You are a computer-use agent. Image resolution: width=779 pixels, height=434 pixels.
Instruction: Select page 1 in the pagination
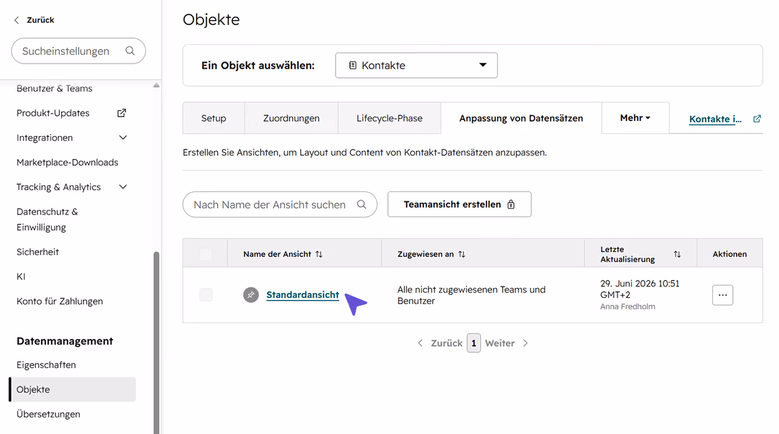tap(474, 343)
